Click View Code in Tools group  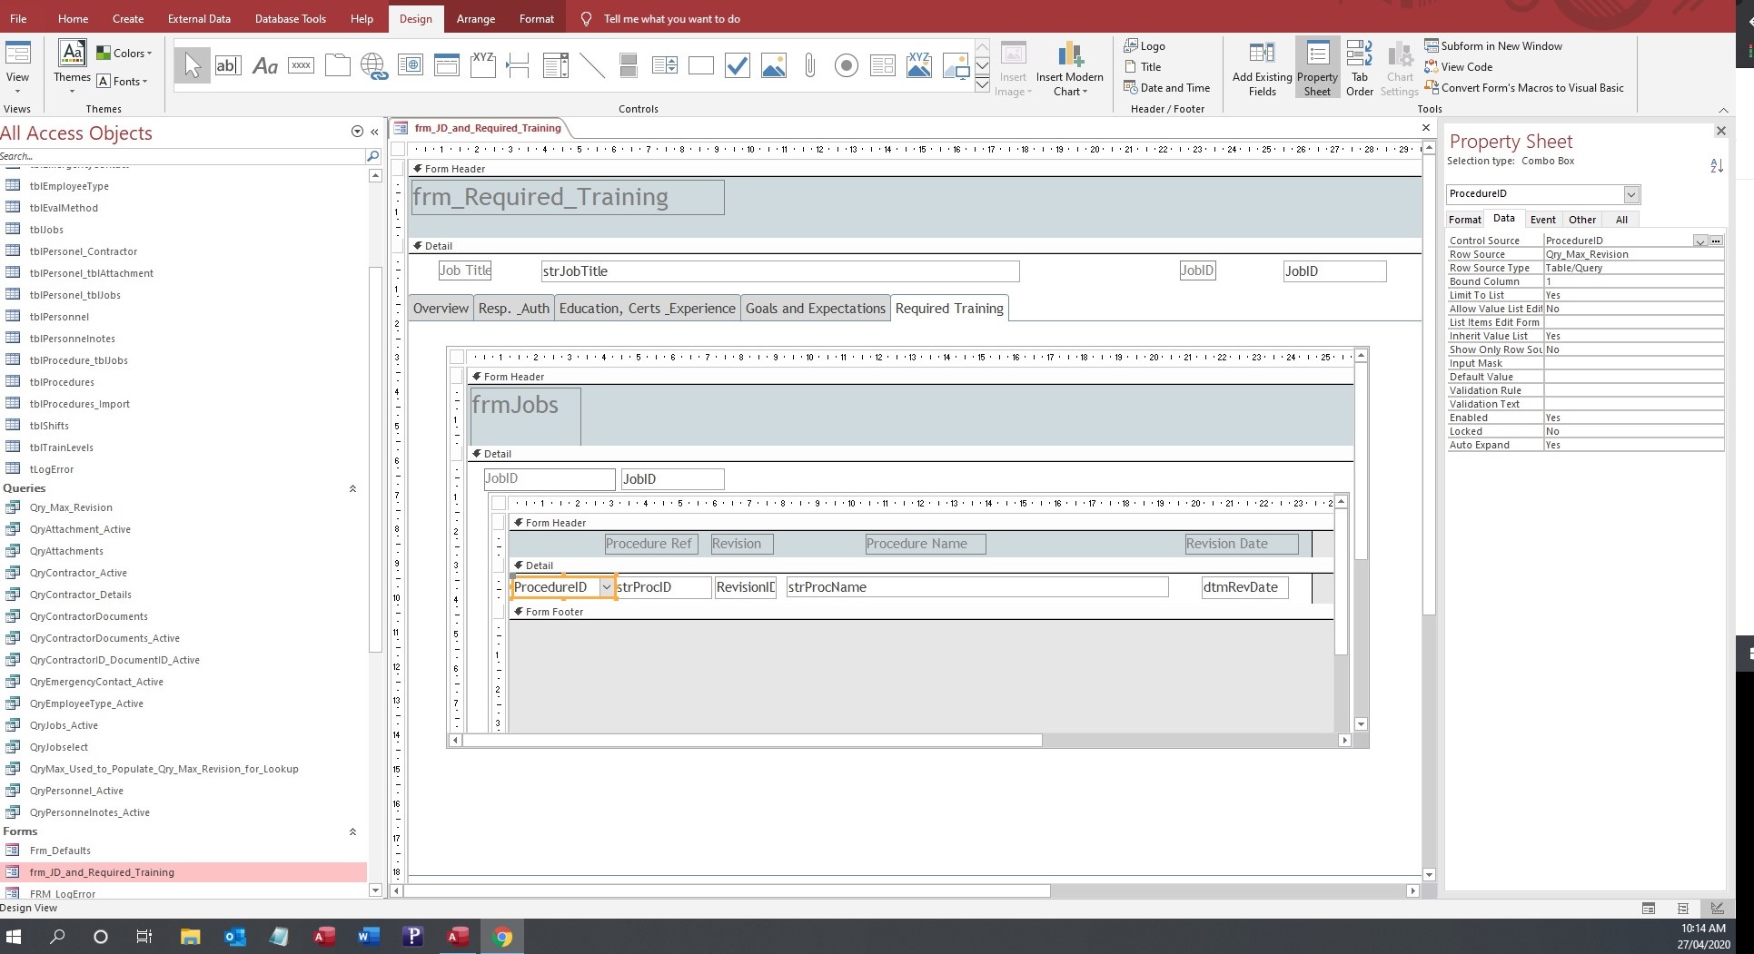(1465, 67)
